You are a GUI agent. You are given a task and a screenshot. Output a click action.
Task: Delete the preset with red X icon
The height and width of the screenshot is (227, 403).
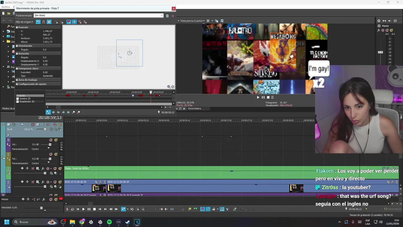coord(173,15)
